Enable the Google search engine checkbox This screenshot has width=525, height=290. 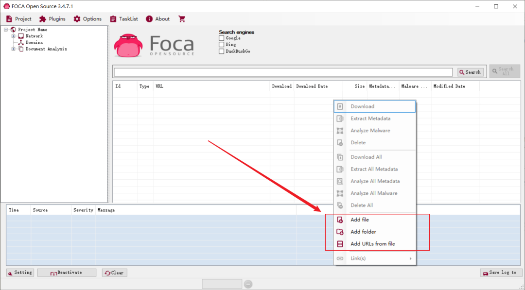(221, 38)
